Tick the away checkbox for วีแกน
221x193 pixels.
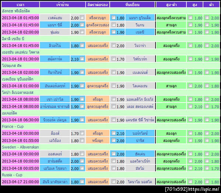(113, 25)
